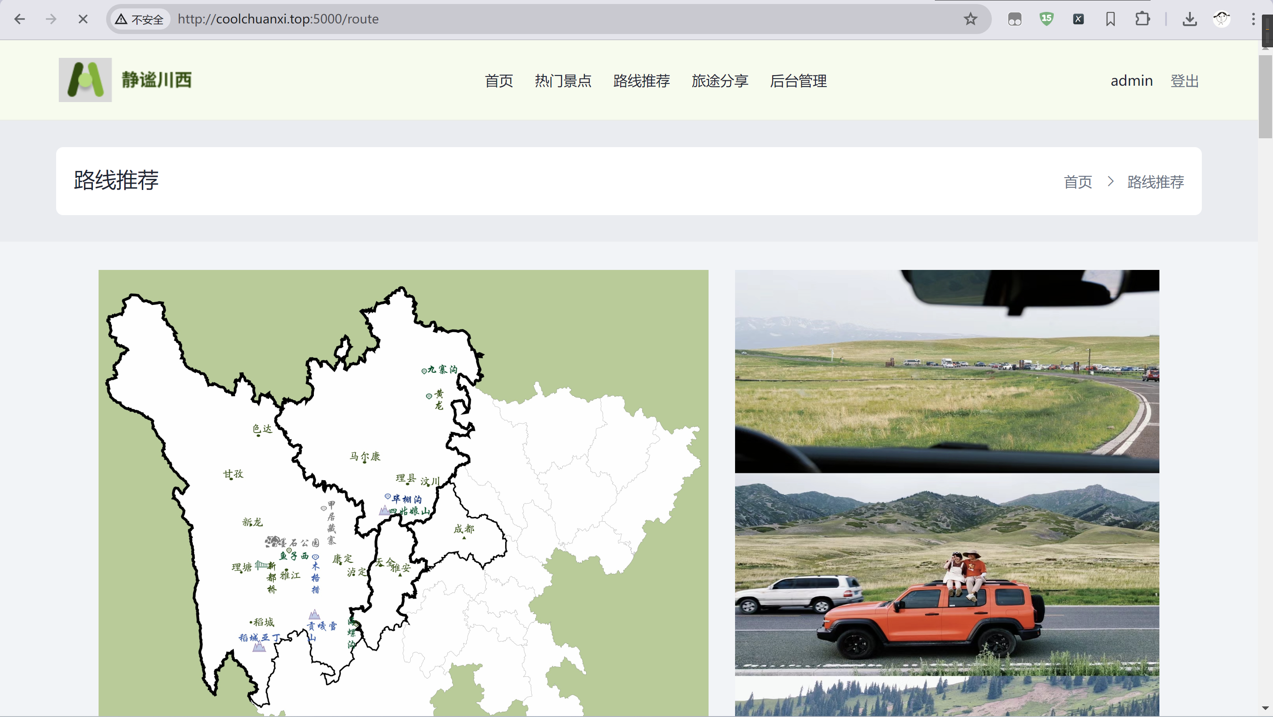This screenshot has width=1273, height=717.
Task: Open the browser three-dot menu
Action: [x=1253, y=19]
